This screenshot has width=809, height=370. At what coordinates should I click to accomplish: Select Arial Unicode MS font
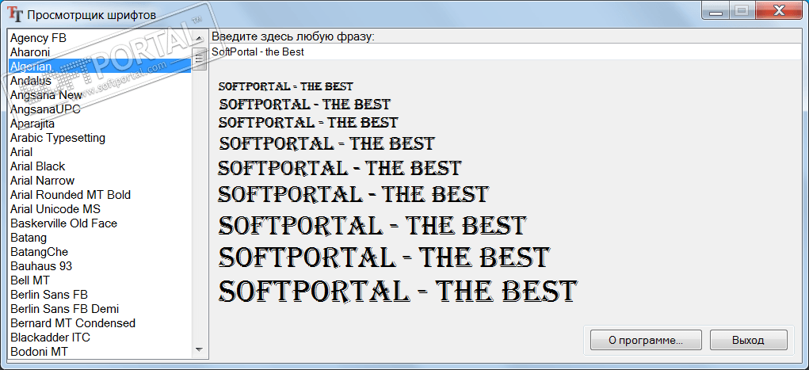click(100, 209)
